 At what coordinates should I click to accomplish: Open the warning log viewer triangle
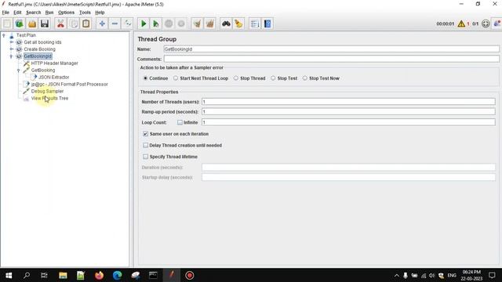[461, 23]
